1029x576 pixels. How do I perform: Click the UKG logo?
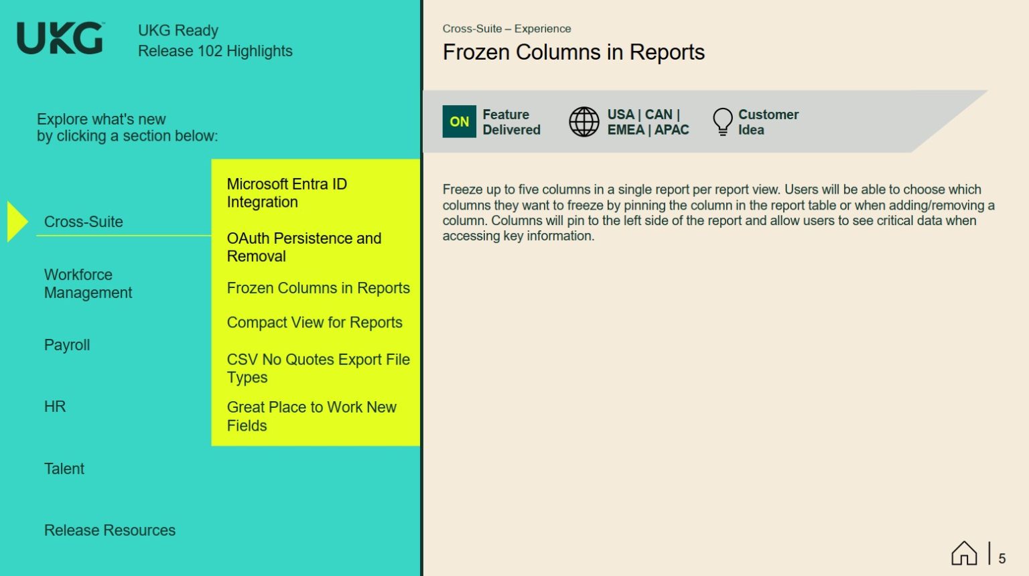click(60, 38)
